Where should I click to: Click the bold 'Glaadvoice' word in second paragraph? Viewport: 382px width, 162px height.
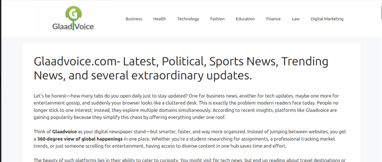pos(65,132)
